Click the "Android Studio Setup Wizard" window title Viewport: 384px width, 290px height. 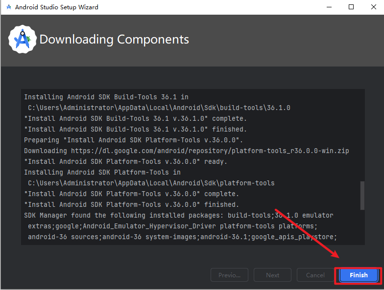[57, 7]
